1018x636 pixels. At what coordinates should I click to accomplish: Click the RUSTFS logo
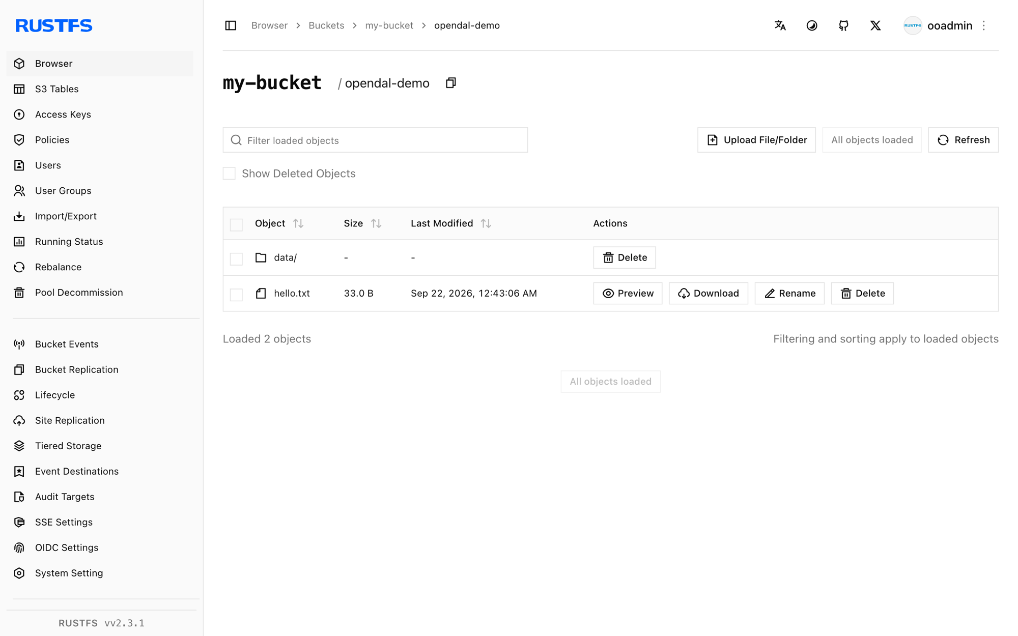click(53, 25)
